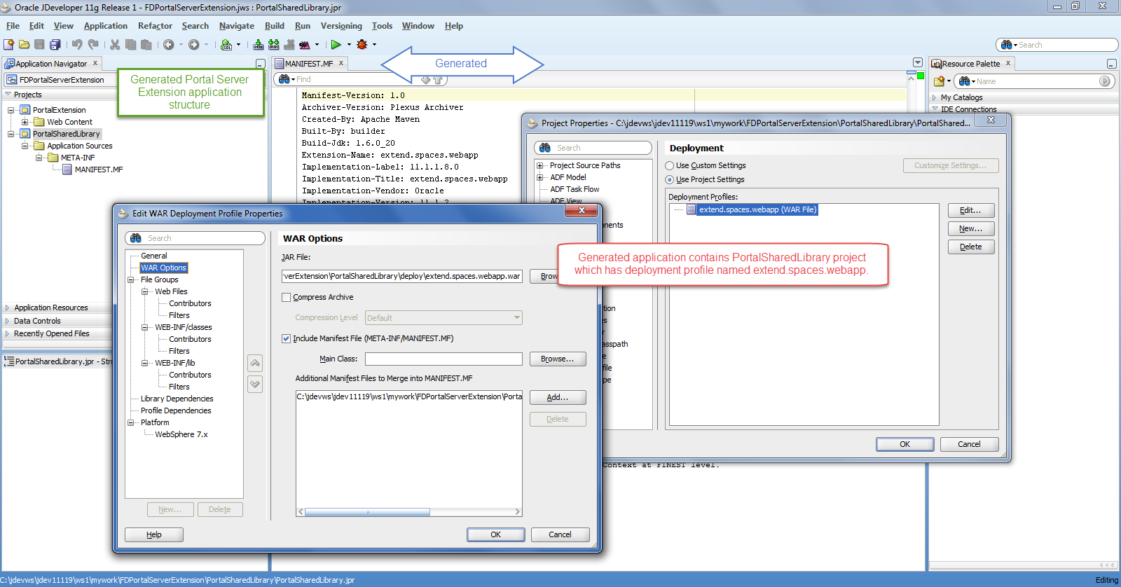Expand Project Source Paths in Project Properties
1121x587 pixels.
click(539, 166)
